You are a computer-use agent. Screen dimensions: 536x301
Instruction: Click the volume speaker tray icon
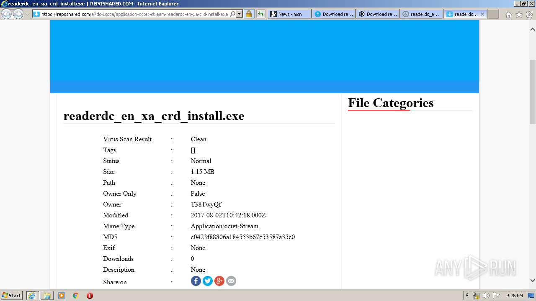[486, 296]
